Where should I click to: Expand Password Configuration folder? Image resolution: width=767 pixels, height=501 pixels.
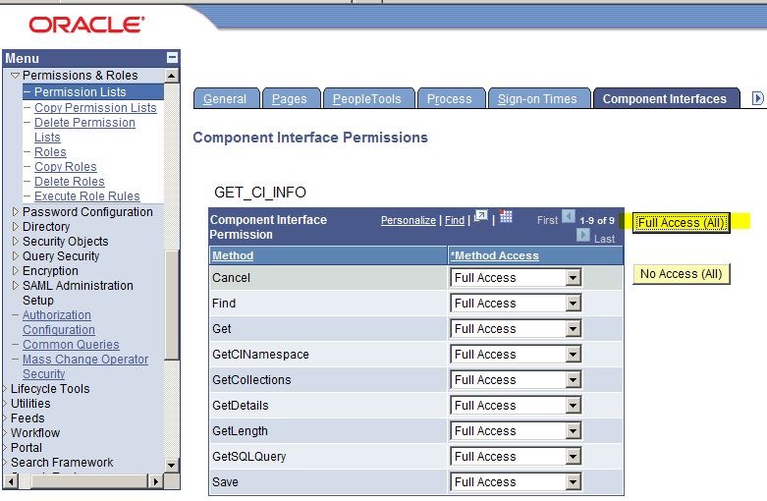(x=15, y=212)
